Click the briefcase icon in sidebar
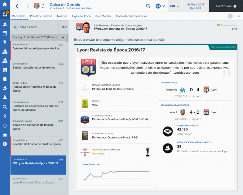The image size is (243, 195). [5, 135]
